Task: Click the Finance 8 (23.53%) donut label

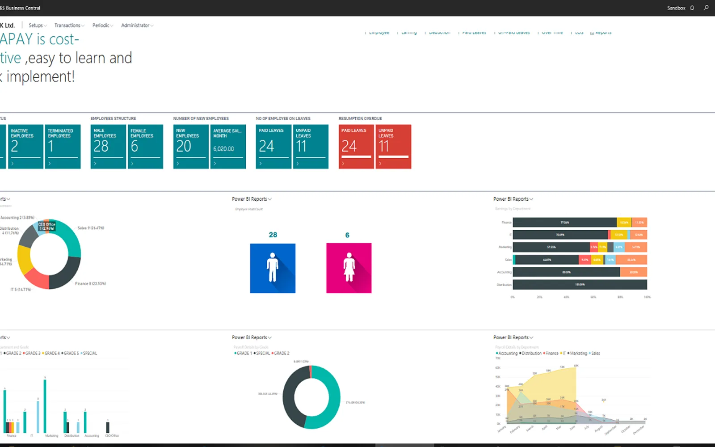Action: coord(90,283)
